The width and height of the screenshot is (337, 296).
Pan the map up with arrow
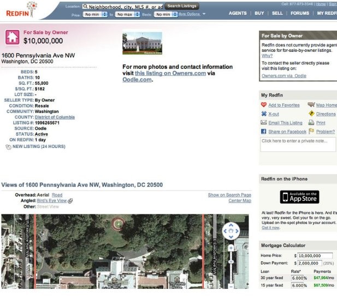click(x=231, y=226)
